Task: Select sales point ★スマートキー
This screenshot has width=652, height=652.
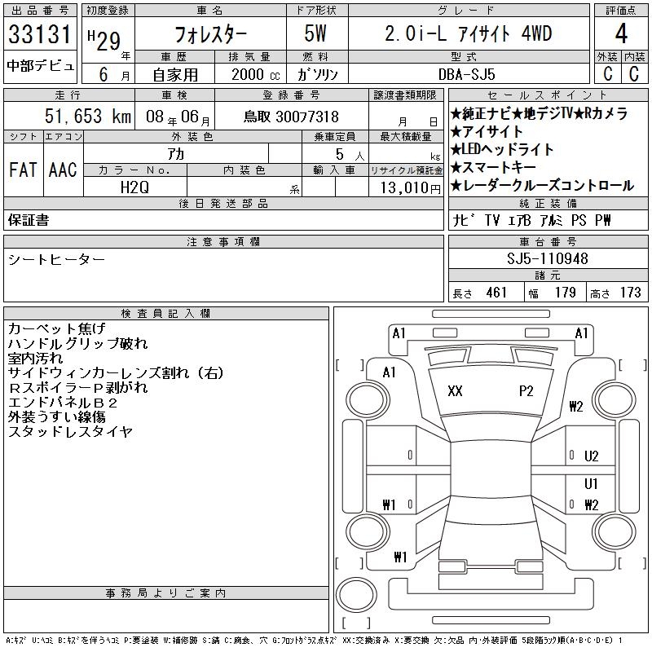Action: (x=494, y=167)
